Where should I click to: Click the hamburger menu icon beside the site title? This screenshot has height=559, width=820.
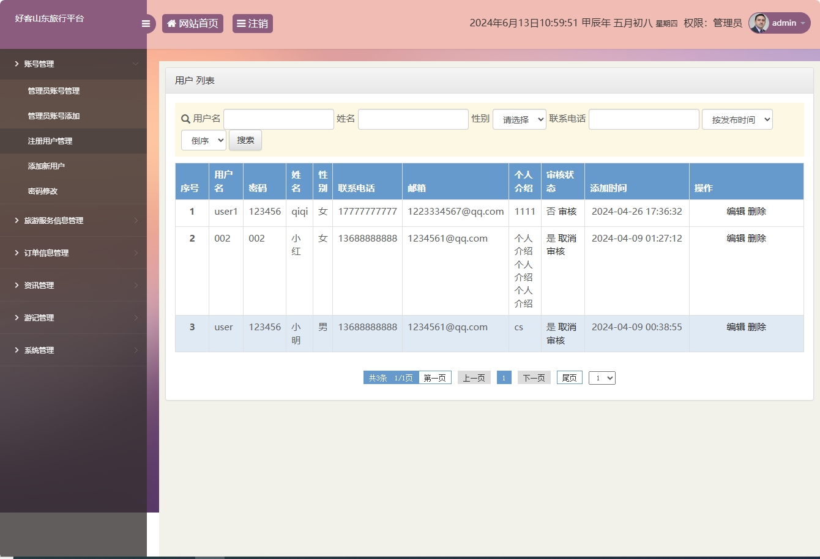[146, 23]
